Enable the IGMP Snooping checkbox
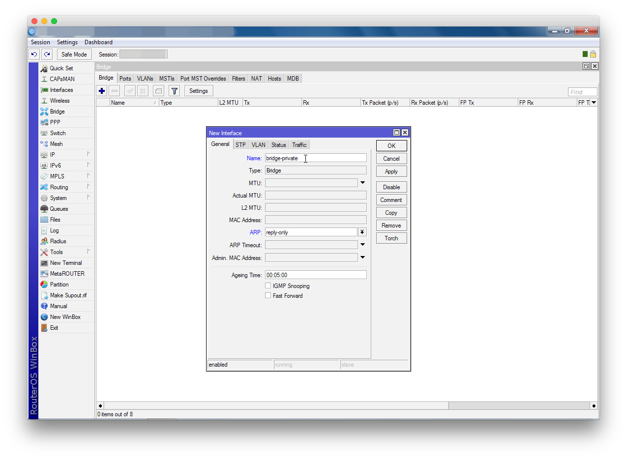Screen dimensions: 627x459 coord(268,286)
